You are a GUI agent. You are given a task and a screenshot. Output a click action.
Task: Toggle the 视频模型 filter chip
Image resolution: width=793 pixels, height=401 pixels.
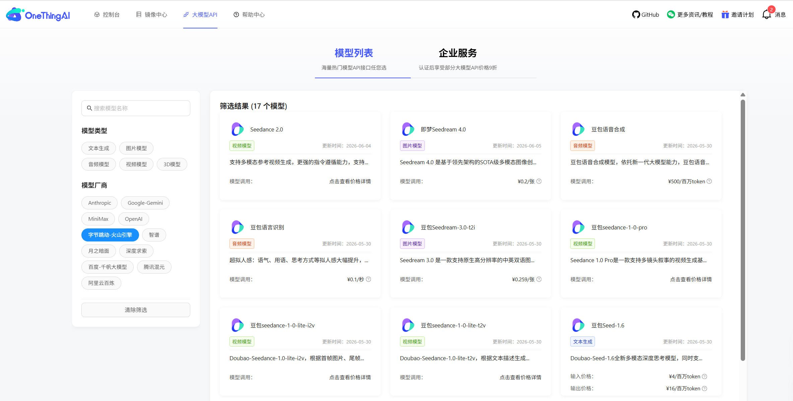coord(136,164)
